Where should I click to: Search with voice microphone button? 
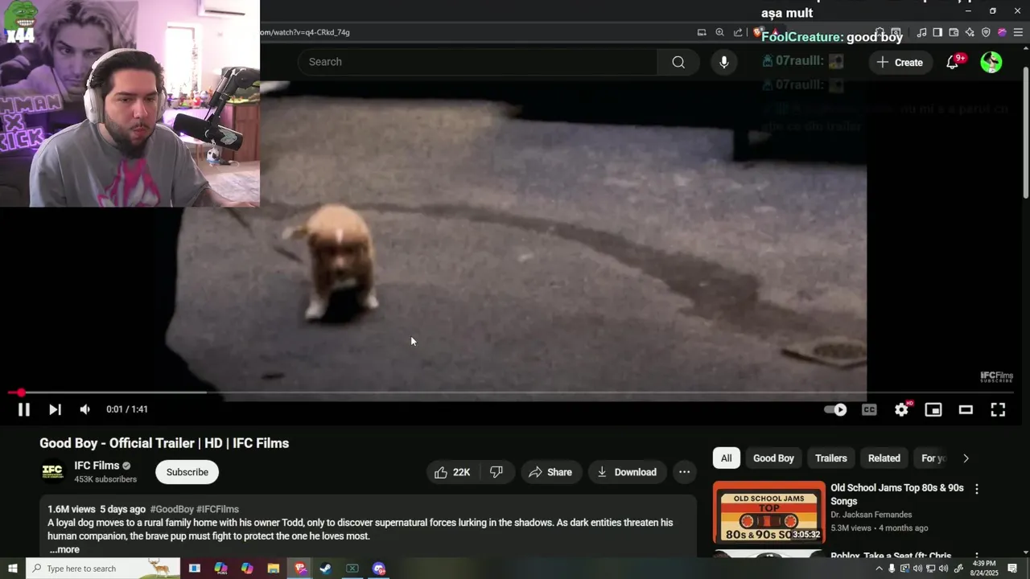(x=724, y=62)
